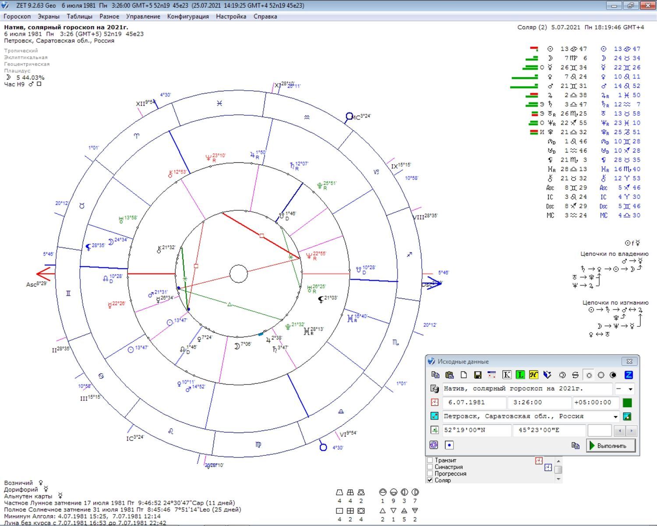The width and height of the screenshot is (657, 526).
Task: Open the Справка menu
Action: tap(265, 16)
